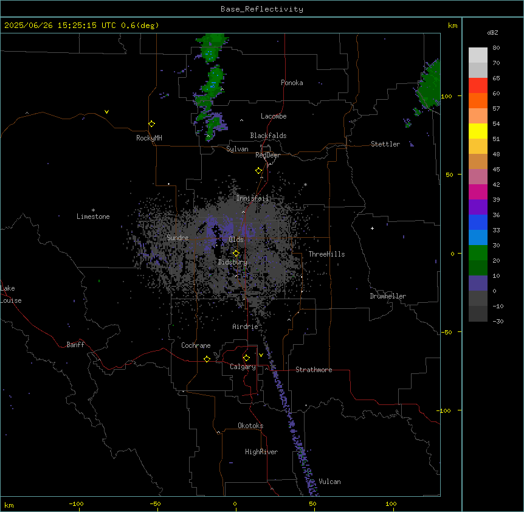Click the tan swatch between 48 and 45
Viewport: 524px width, 512px height.
[x=478, y=161]
